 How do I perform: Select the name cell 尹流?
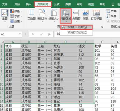pyautogui.click(x=65, y=50)
